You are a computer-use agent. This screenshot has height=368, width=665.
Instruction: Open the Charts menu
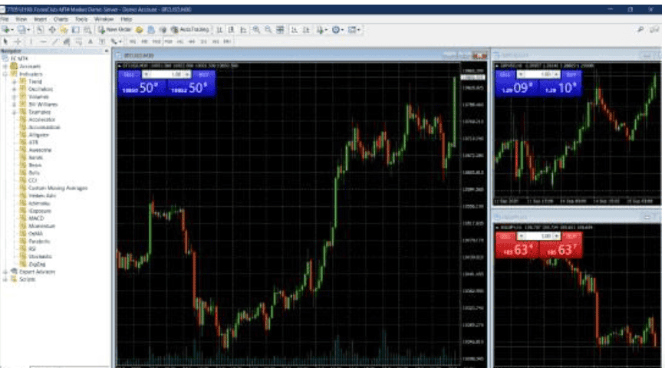pos(61,19)
